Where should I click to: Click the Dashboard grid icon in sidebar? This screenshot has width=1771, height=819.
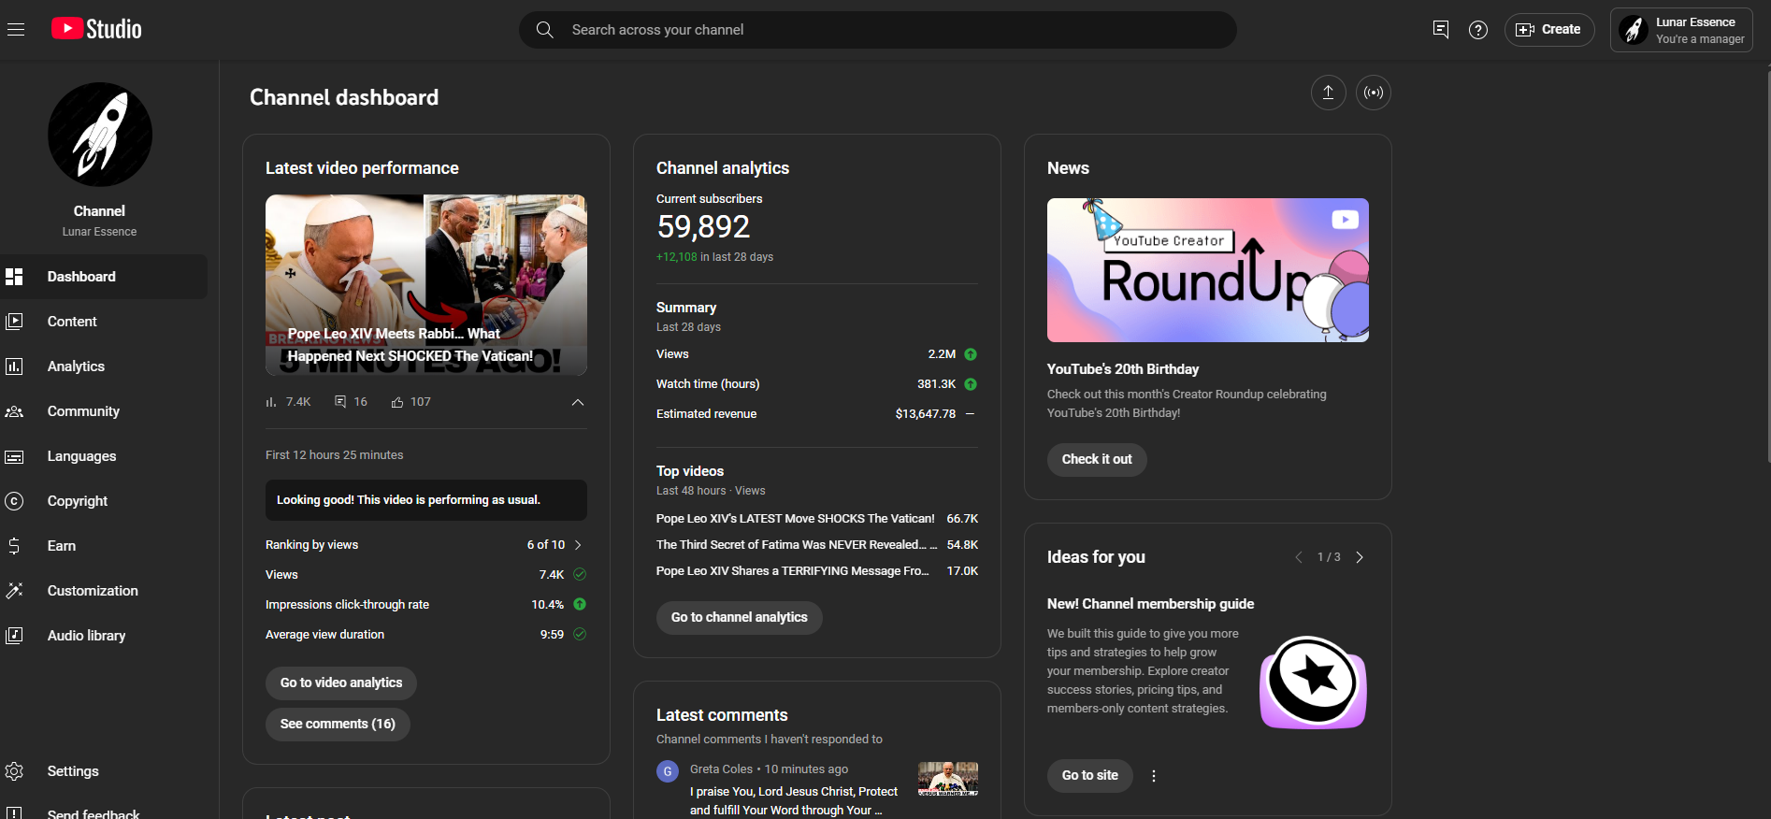[14, 277]
